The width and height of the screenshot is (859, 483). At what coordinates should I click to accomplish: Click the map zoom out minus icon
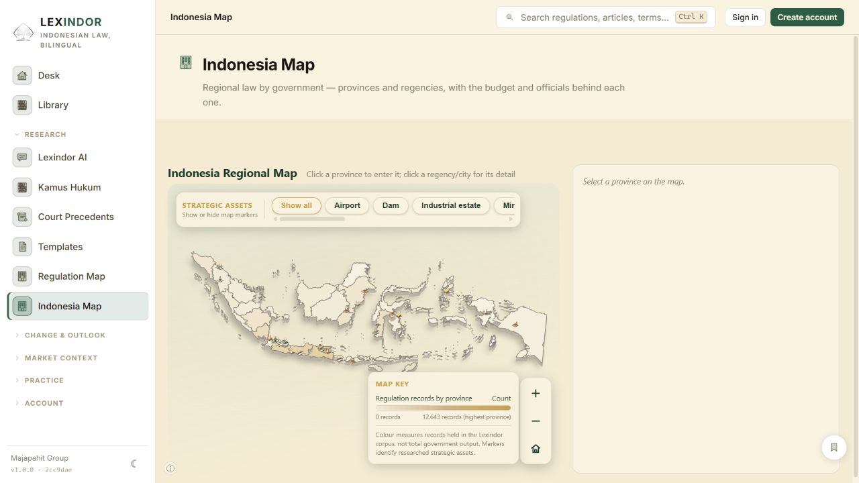tap(536, 421)
